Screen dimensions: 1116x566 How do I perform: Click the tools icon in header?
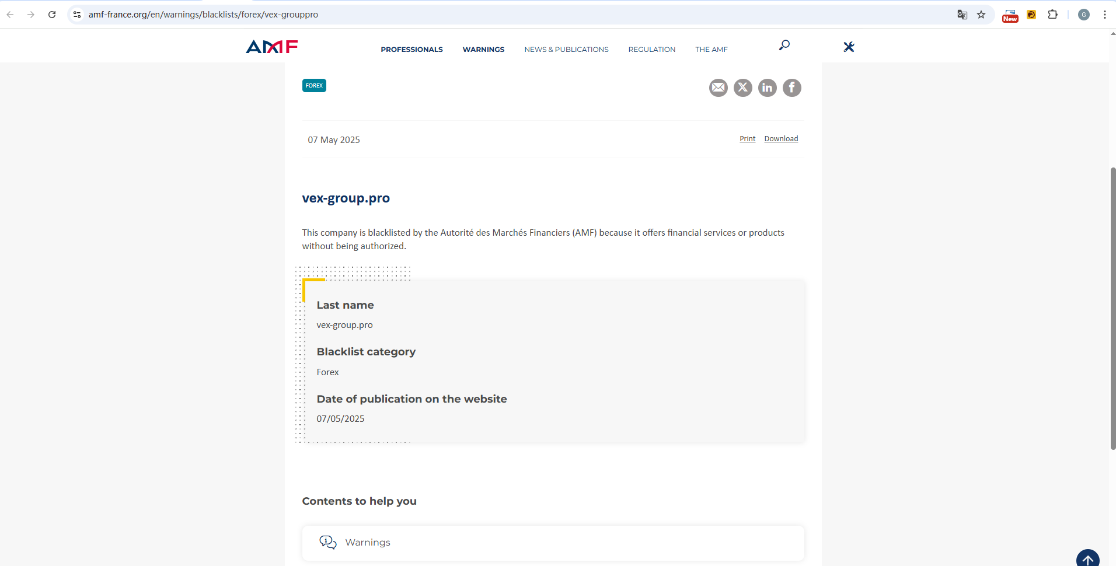849,47
